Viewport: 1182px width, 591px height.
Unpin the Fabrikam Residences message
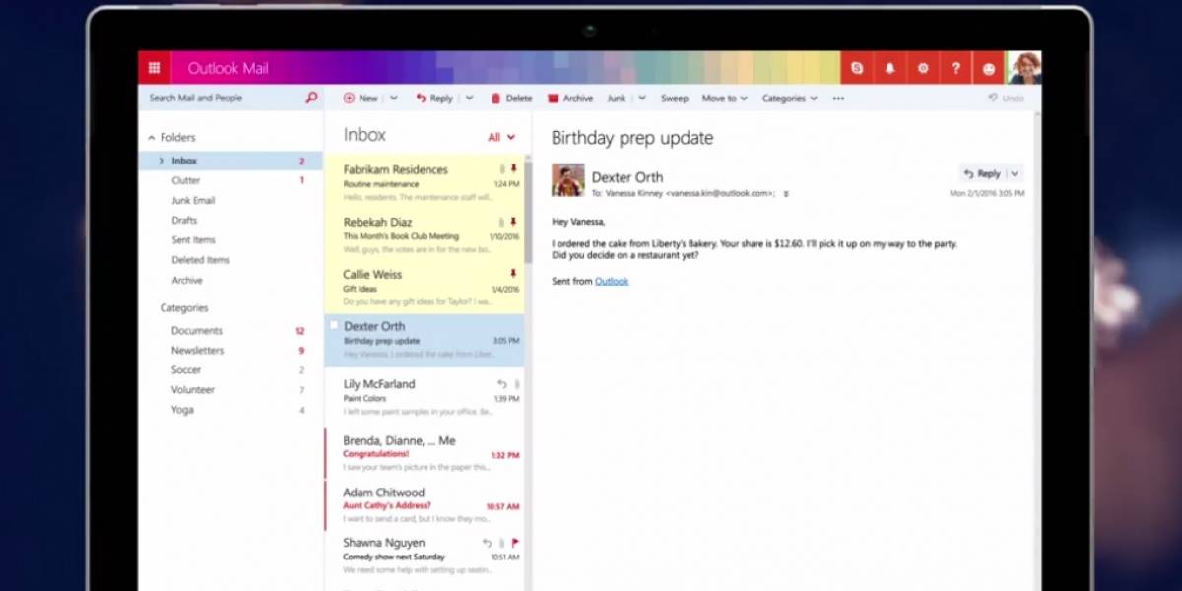[513, 169]
